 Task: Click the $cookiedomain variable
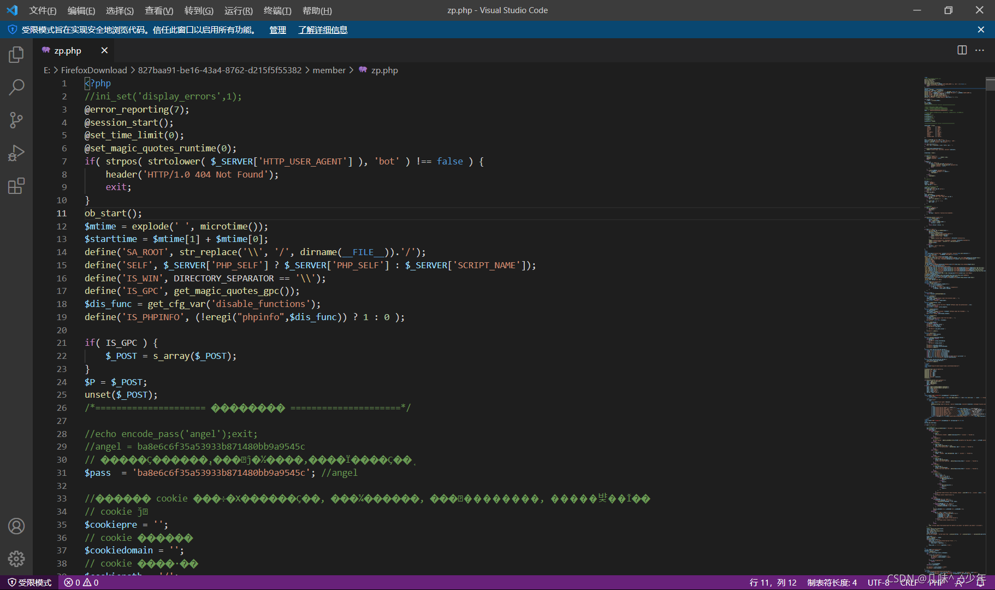click(119, 550)
